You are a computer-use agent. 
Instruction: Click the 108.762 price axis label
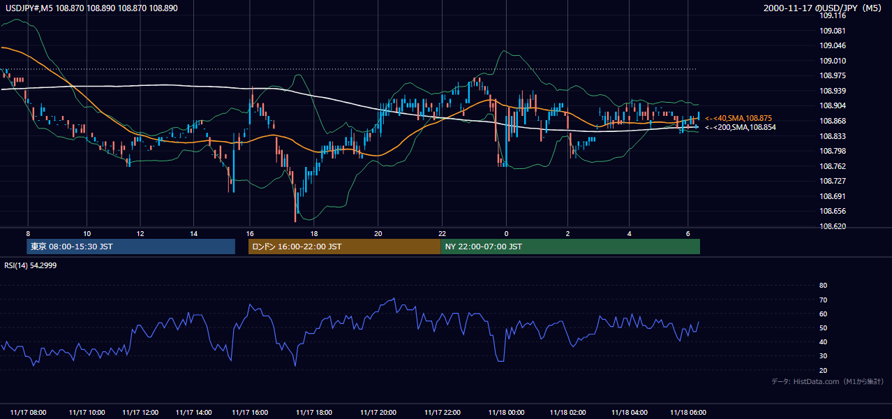point(833,166)
